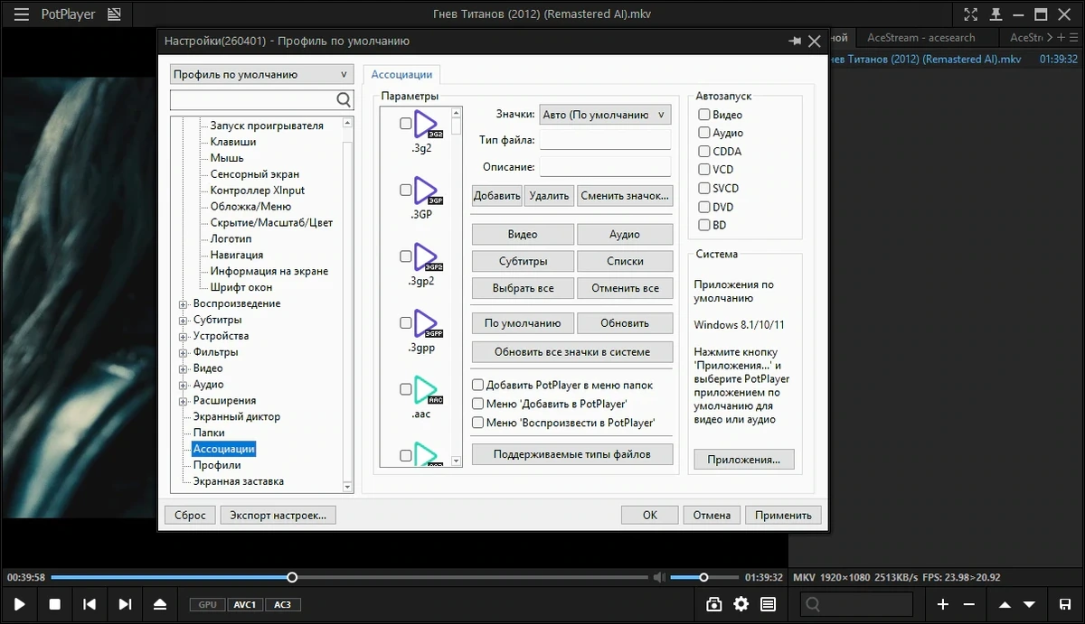
Task: Click the search magnifier icon in settings
Action: tap(344, 99)
